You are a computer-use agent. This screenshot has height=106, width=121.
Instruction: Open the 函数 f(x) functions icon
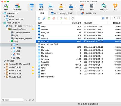tap(51, 6)
